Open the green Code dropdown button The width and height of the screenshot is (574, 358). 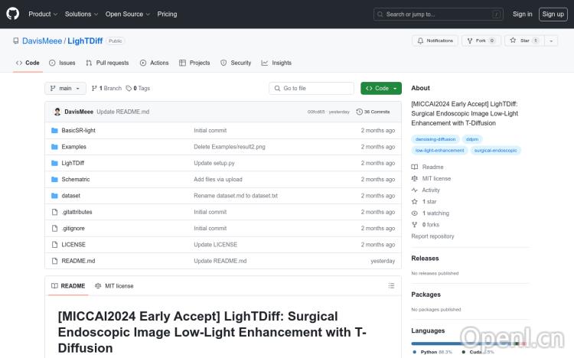[380, 88]
